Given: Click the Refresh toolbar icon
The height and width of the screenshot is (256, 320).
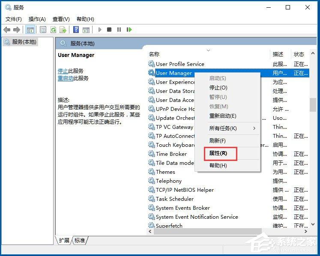Looking at the screenshot, I should [x=53, y=30].
